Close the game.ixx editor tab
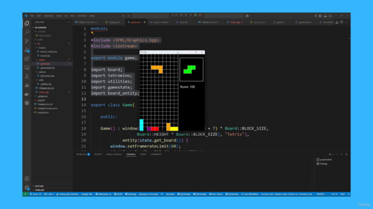373x209 pixels. coord(145,22)
